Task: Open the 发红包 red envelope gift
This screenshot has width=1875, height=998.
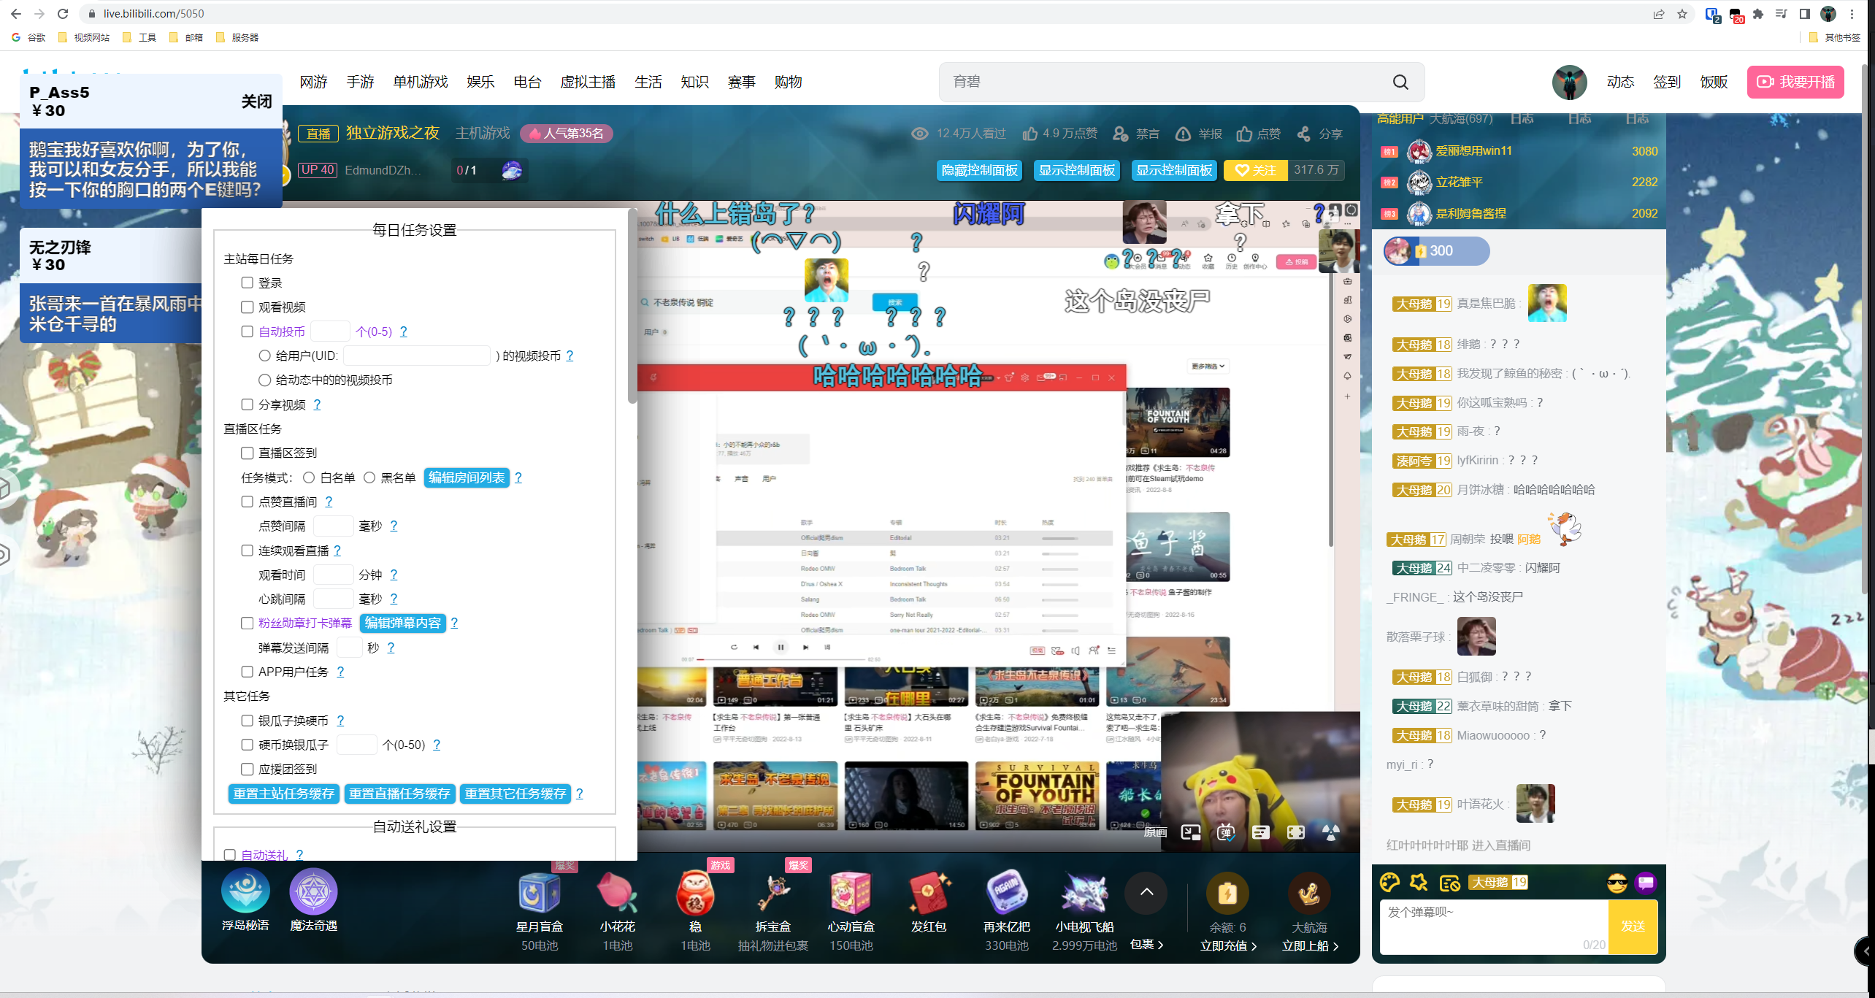Action: (x=928, y=894)
